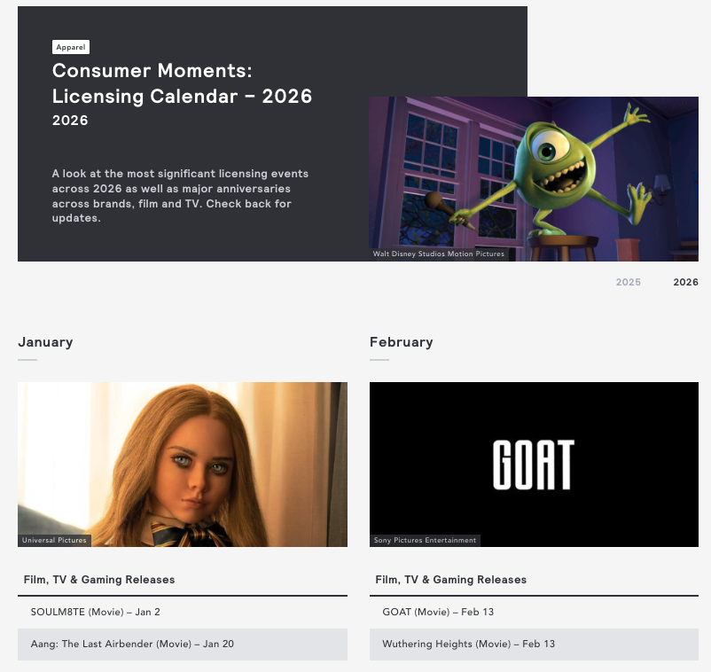Click the GOAT (Movie) – Feb 13 row
This screenshot has width=711, height=672.
(534, 612)
